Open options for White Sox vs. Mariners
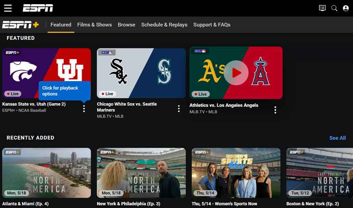This screenshot has height=208, width=353. coord(179,109)
